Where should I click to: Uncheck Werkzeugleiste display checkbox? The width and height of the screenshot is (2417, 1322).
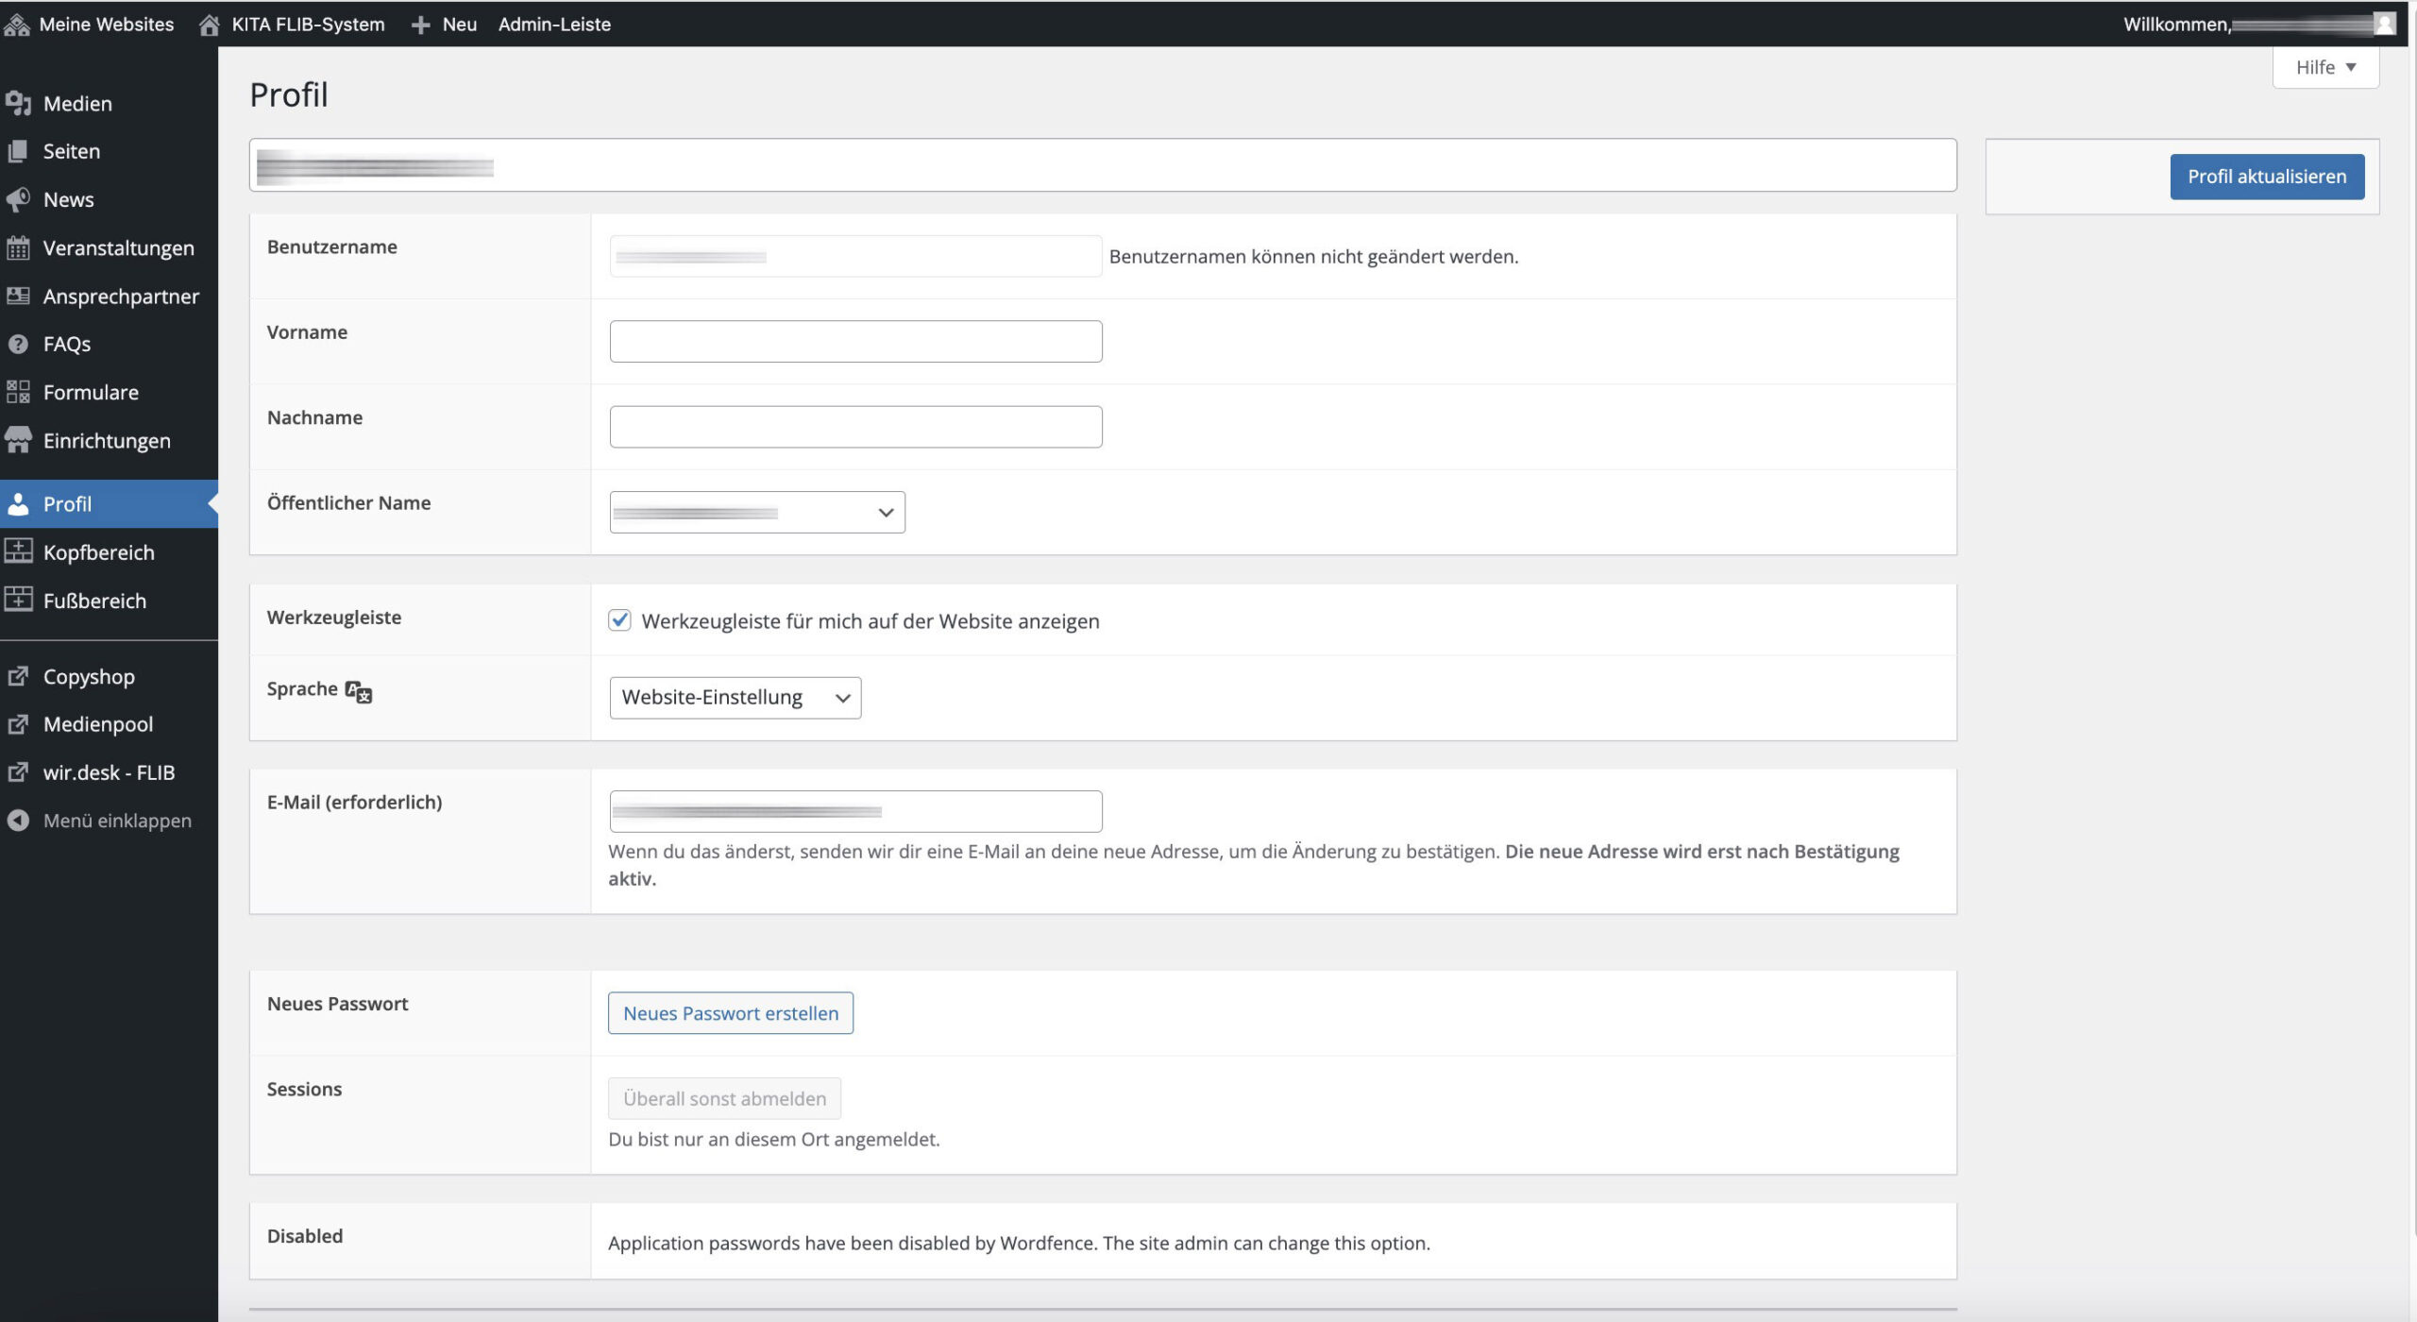coord(619,620)
